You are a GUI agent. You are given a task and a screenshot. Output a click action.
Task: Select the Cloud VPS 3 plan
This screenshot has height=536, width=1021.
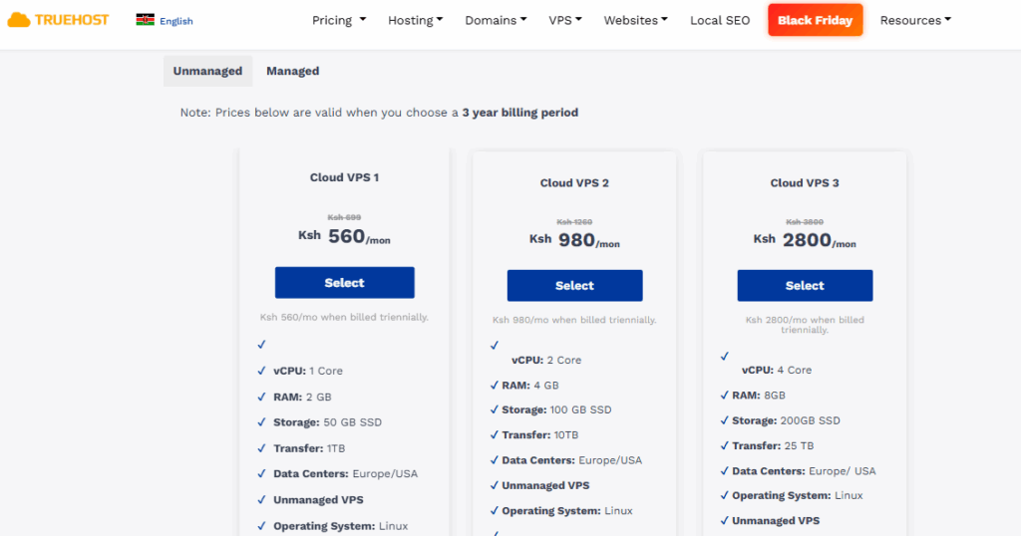(x=805, y=286)
